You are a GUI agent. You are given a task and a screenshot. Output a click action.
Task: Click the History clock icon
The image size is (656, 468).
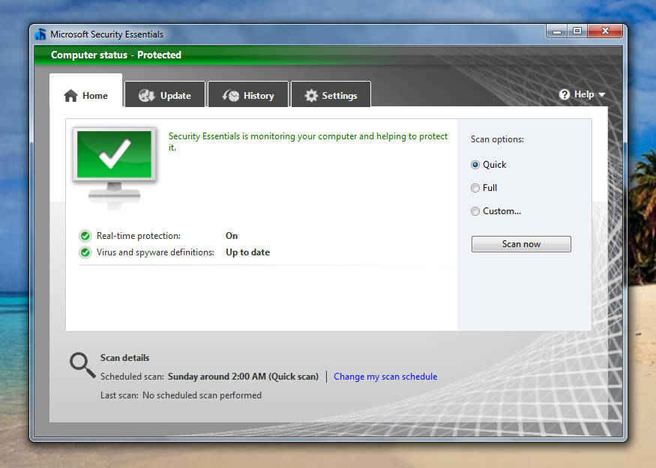[232, 94]
